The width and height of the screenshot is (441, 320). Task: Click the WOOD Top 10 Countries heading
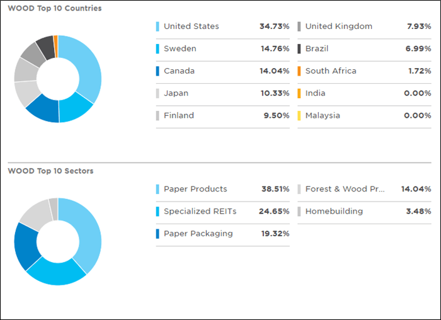pos(54,9)
